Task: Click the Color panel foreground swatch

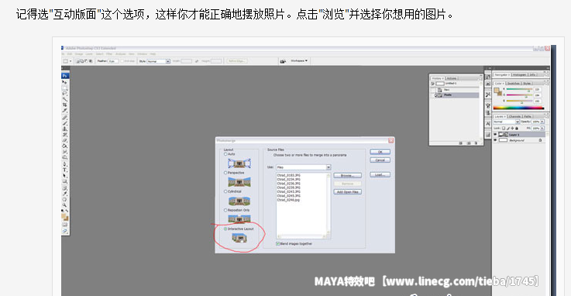Action: point(497,91)
